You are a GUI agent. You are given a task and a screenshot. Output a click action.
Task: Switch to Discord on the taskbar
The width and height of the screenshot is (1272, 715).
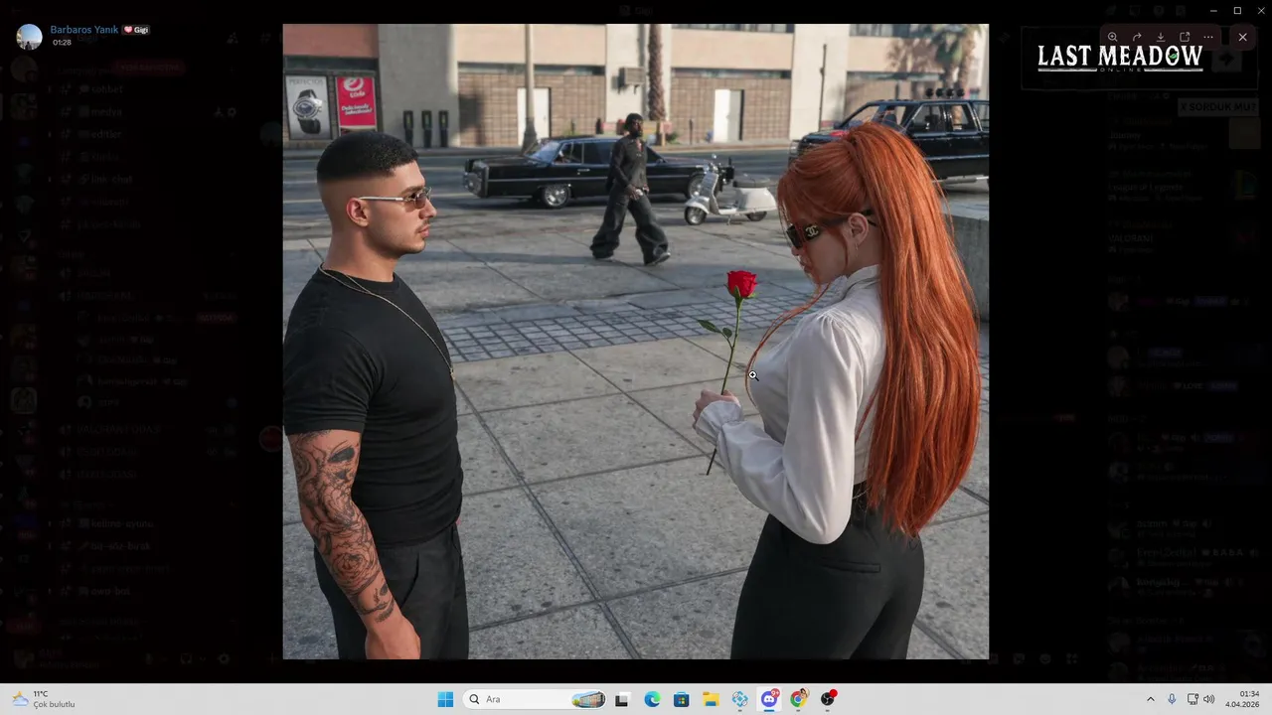point(769,699)
